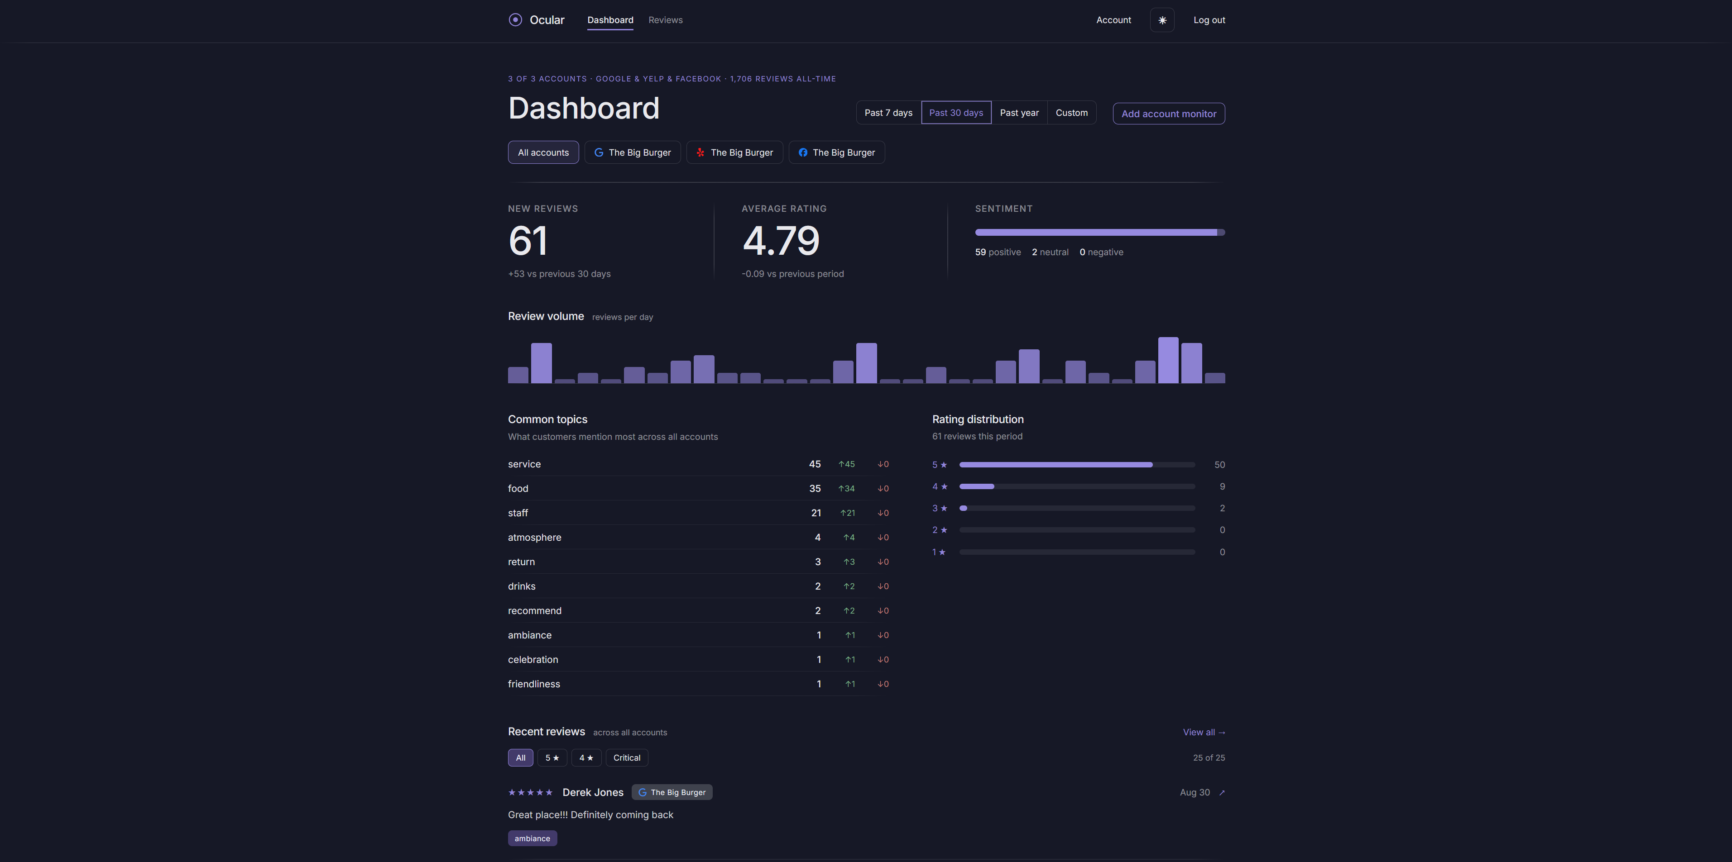Click the tallest bar in Review volume chart
Viewport: 1732px width, 862px height.
1168,360
